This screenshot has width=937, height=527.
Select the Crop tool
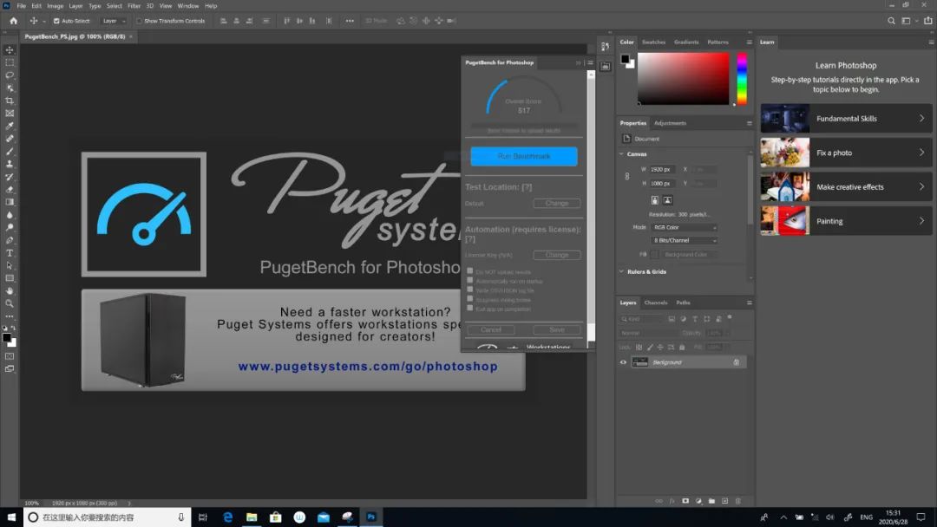(10, 101)
